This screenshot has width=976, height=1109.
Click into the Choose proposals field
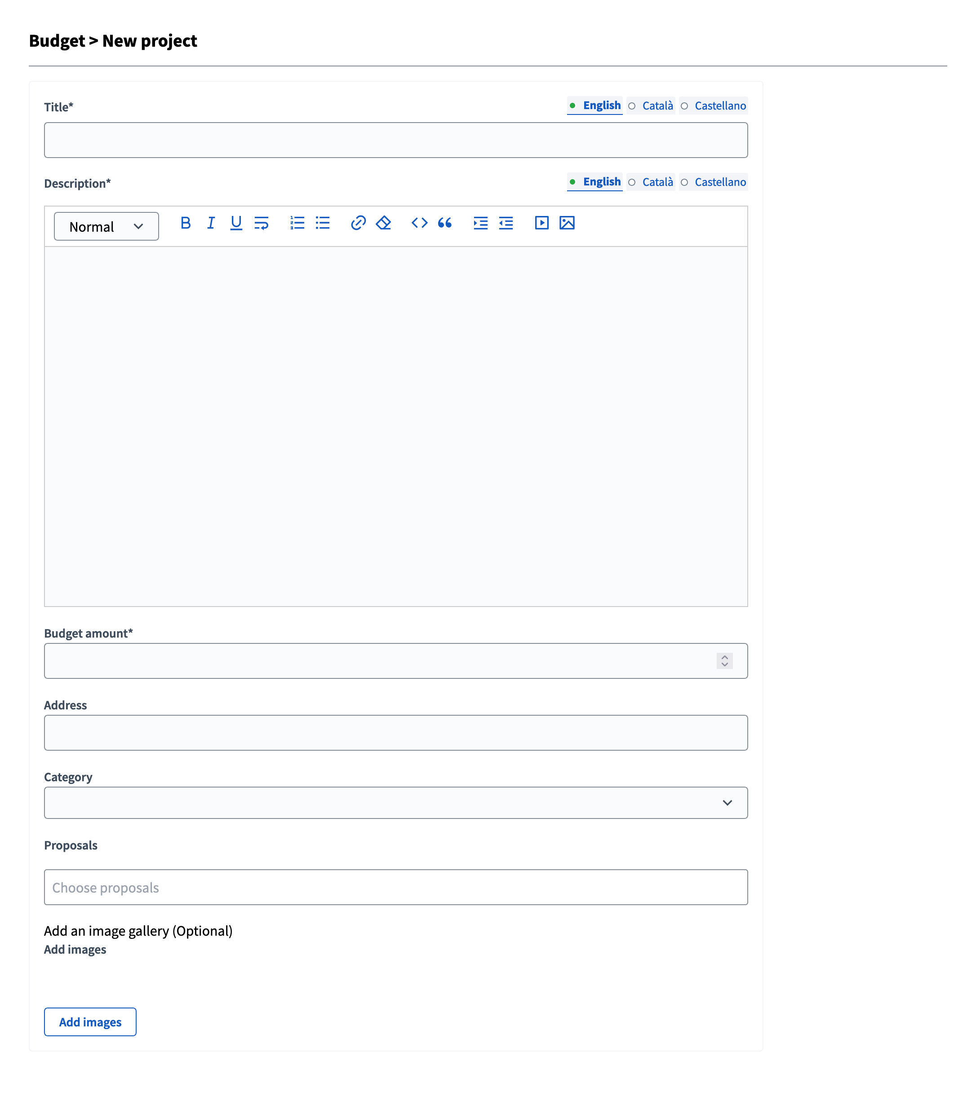[395, 888]
